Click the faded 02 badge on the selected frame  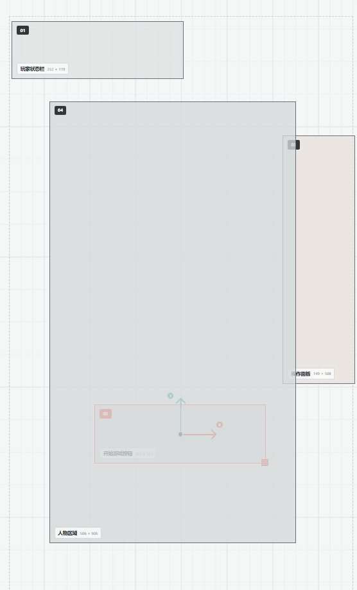[106, 414]
